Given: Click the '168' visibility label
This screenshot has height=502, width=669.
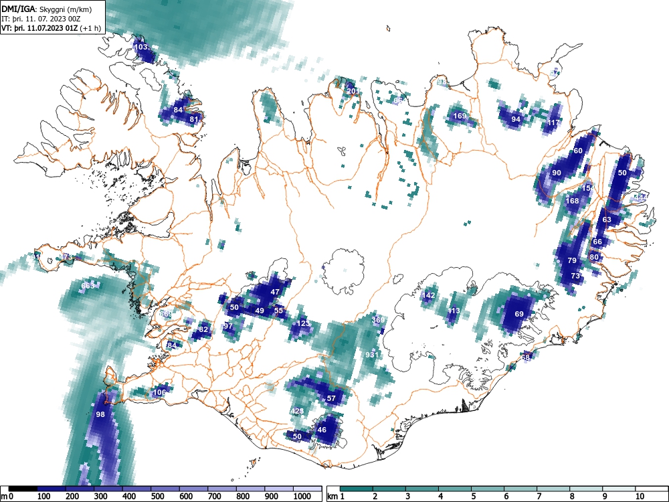Looking at the screenshot, I should [x=572, y=201].
